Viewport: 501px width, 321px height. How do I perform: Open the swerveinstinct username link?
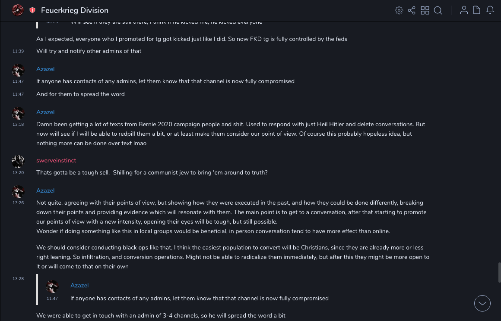[56, 160]
